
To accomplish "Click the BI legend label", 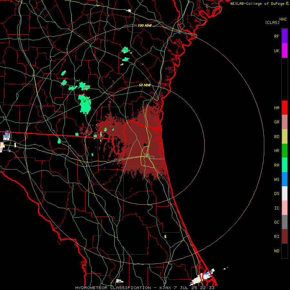I will coord(277,237).
